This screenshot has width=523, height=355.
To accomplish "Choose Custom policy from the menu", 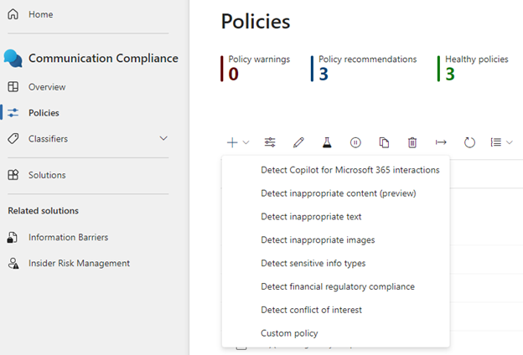I will pos(289,333).
